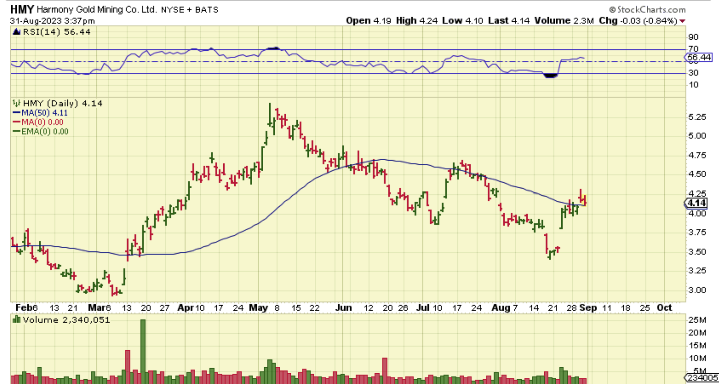Click the 31-Aug-2023 timestamp text
Screen dimensions: 719x384
click(52, 21)
